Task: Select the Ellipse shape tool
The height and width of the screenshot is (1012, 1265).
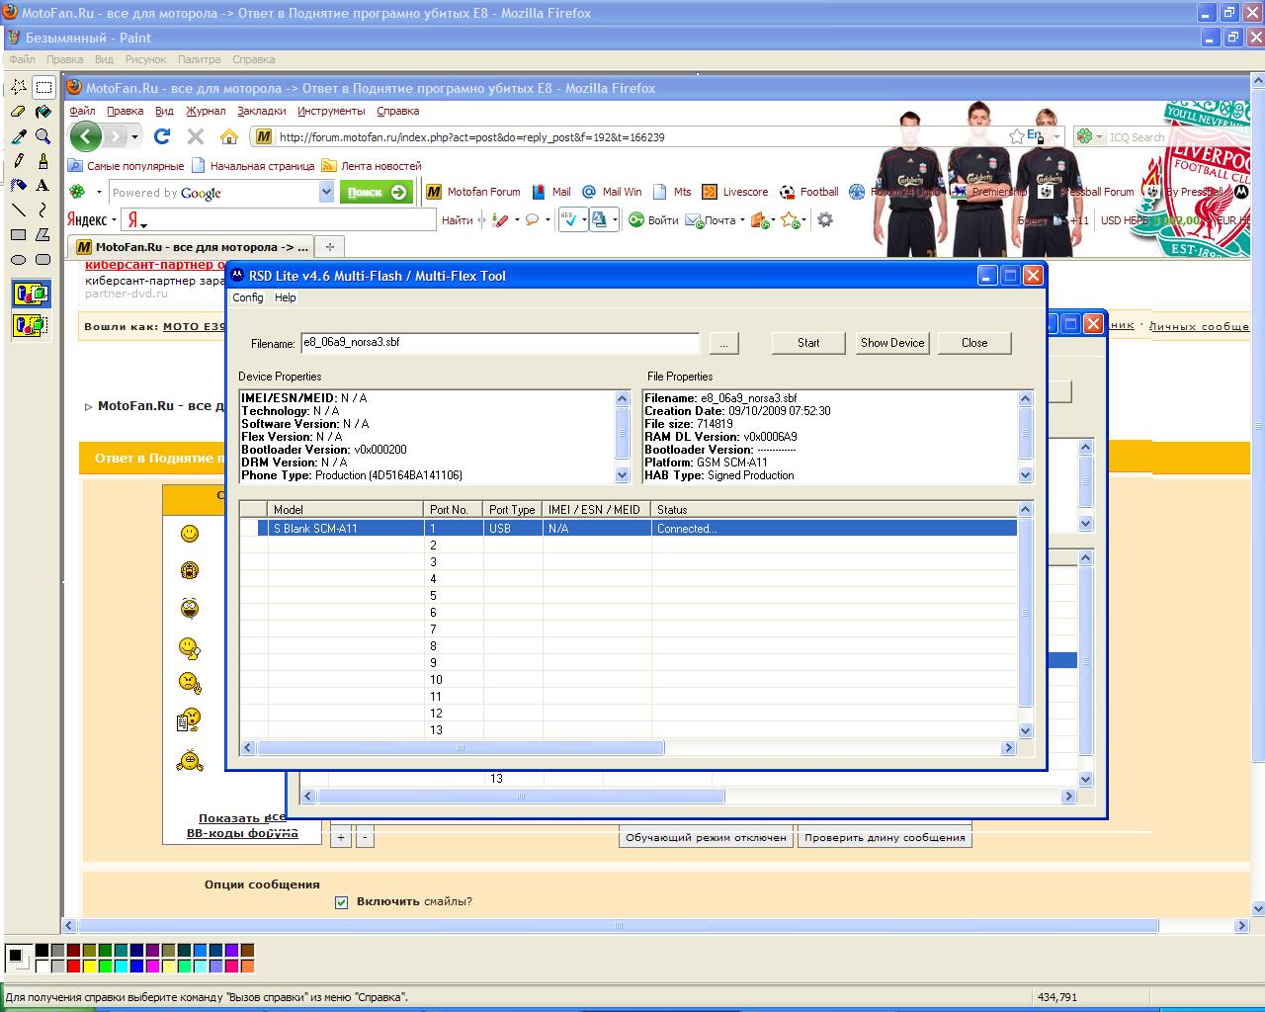Action: (19, 259)
